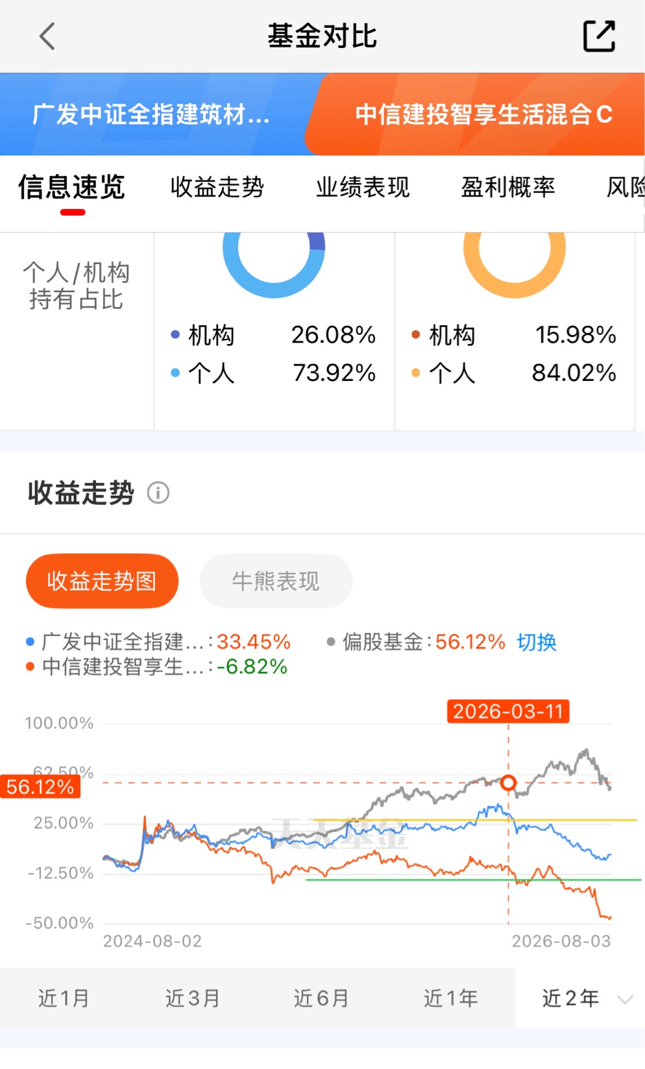
Task: Open the 业绩表现 tab
Action: pos(363,188)
